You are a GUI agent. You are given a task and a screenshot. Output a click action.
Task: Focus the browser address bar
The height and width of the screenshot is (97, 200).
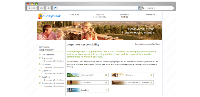click(96, 8)
